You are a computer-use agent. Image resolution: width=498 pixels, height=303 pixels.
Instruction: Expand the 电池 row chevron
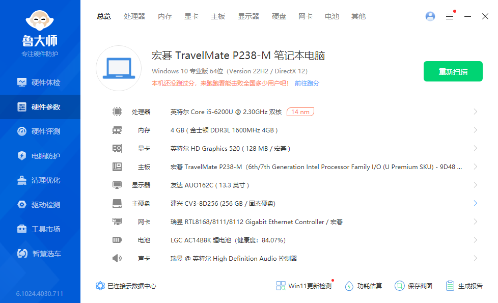tap(476, 240)
